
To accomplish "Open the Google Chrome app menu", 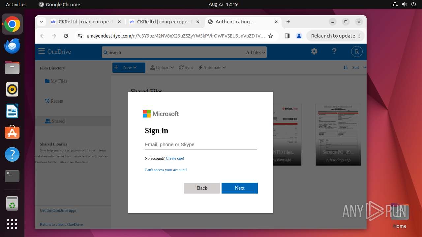I will 59,4.
